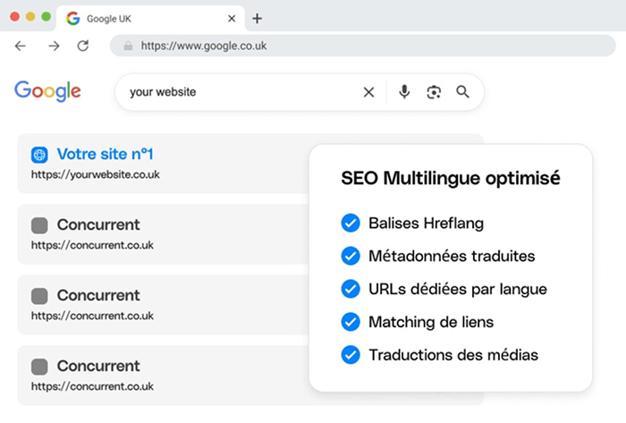Toggle the Balises Hreflang checkmark
The height and width of the screenshot is (423, 626).
click(x=351, y=223)
